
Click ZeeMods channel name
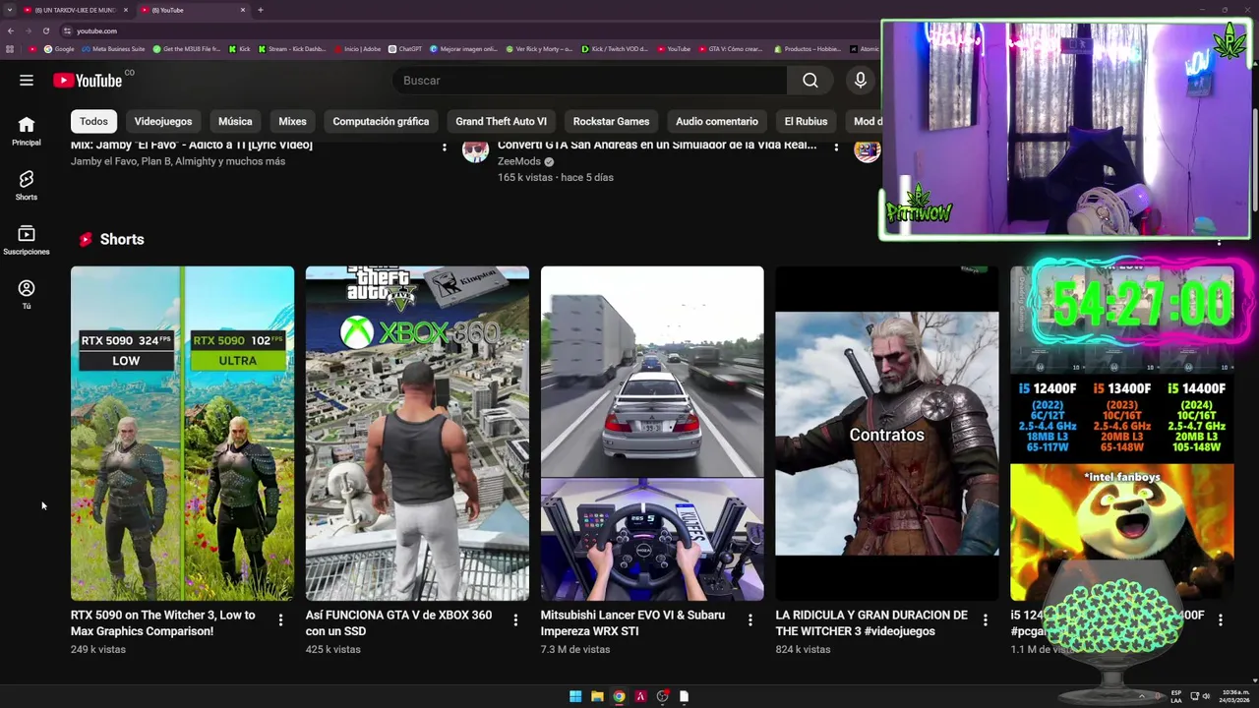tap(519, 161)
